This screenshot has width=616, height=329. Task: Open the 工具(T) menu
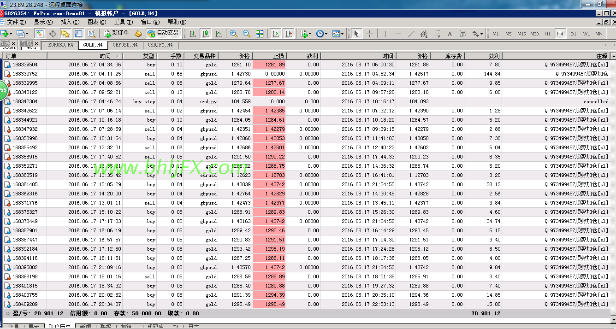124,22
